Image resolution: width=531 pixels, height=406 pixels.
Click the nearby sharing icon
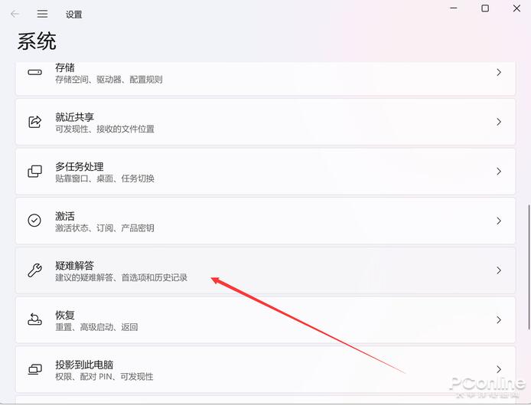tap(34, 122)
